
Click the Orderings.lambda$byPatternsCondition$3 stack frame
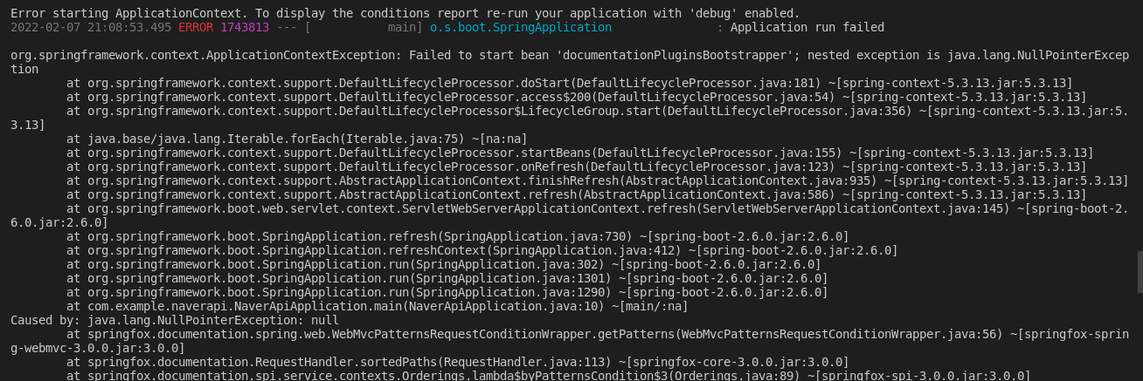pyautogui.click(x=548, y=375)
